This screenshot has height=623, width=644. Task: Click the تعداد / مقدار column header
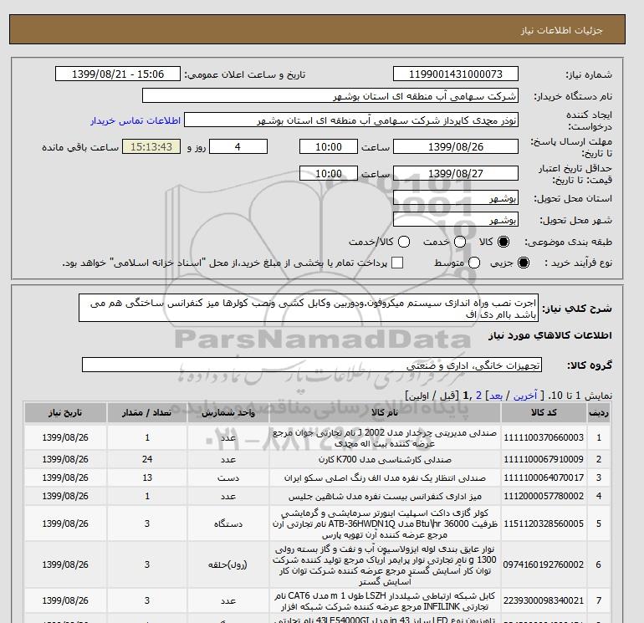click(147, 413)
